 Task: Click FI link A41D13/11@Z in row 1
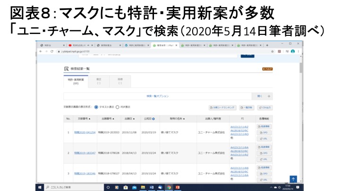(x=239, y=127)
